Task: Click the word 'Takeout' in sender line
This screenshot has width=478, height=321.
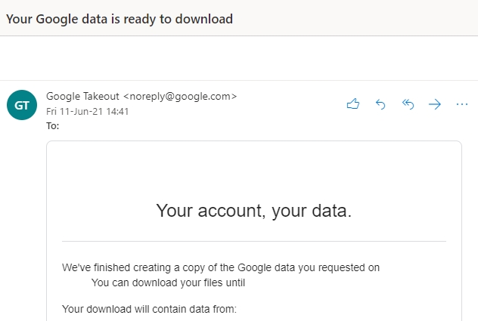Action: pos(101,96)
